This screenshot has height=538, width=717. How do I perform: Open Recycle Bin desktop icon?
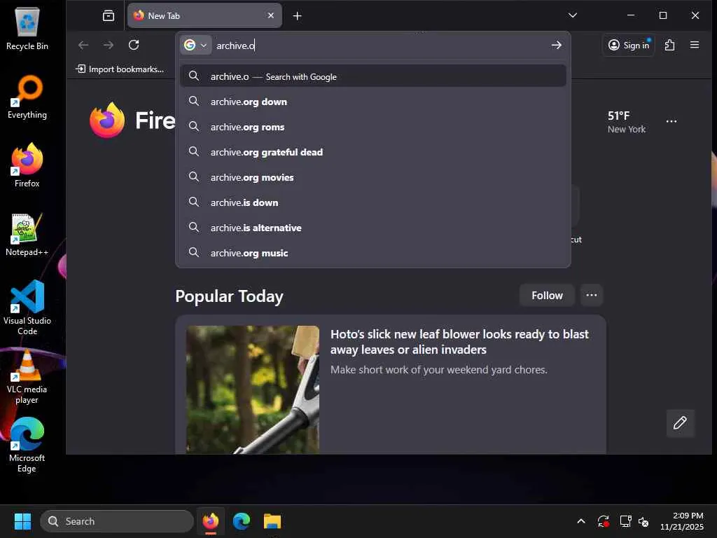click(x=27, y=29)
